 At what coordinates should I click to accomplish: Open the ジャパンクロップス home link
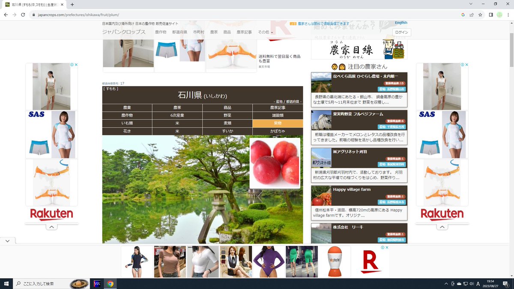pyautogui.click(x=124, y=32)
